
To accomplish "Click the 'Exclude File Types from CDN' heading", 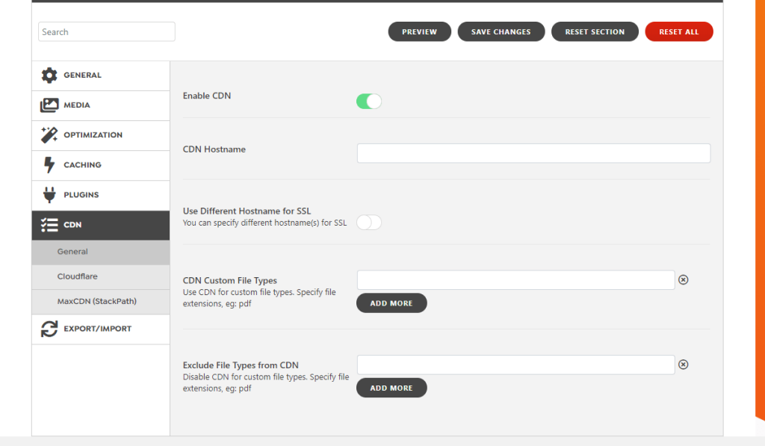I will (241, 365).
